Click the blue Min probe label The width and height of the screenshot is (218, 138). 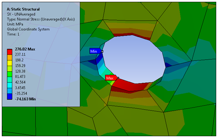click(x=95, y=51)
